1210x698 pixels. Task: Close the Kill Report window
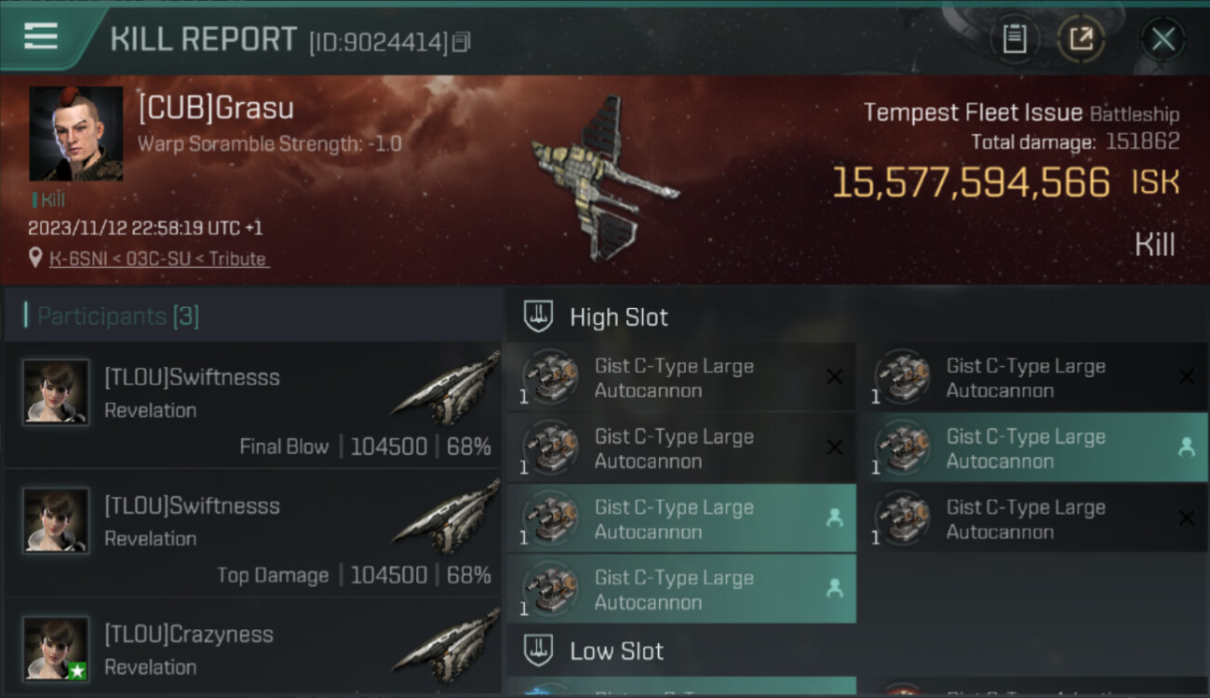tap(1163, 39)
